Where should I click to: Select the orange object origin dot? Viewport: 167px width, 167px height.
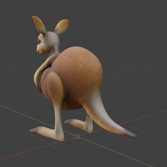point(78,77)
